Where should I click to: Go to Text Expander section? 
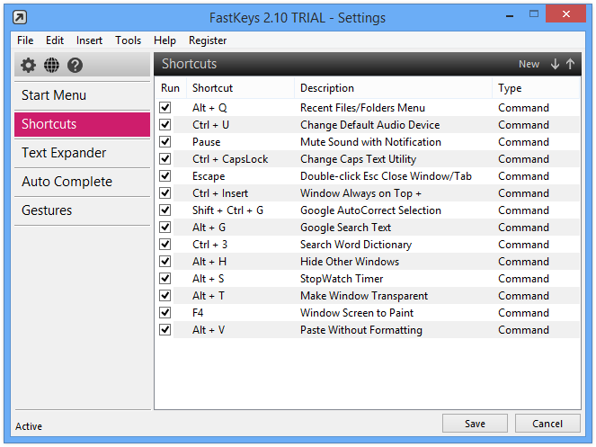click(x=82, y=153)
